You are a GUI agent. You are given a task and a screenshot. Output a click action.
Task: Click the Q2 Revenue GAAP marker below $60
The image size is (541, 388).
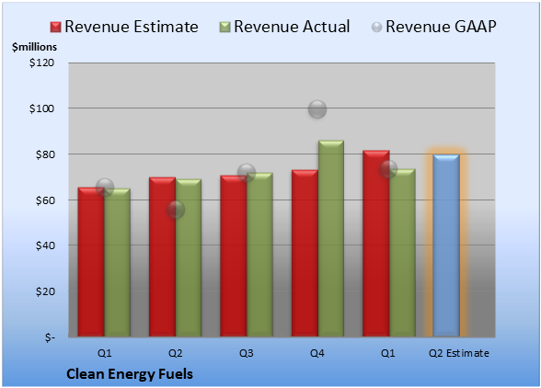point(176,210)
